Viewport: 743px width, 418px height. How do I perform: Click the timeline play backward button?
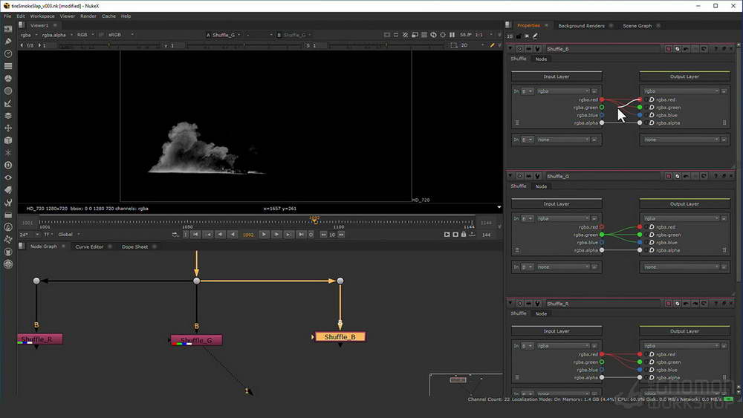(232, 235)
